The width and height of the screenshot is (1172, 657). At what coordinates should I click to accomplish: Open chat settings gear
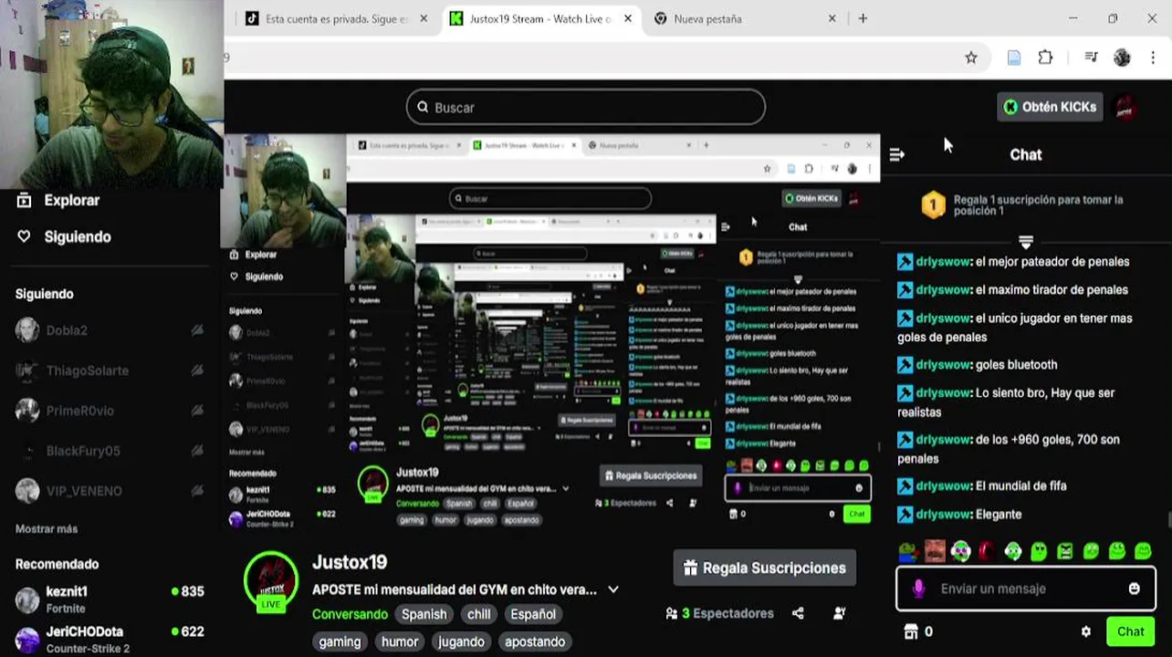[1085, 631]
